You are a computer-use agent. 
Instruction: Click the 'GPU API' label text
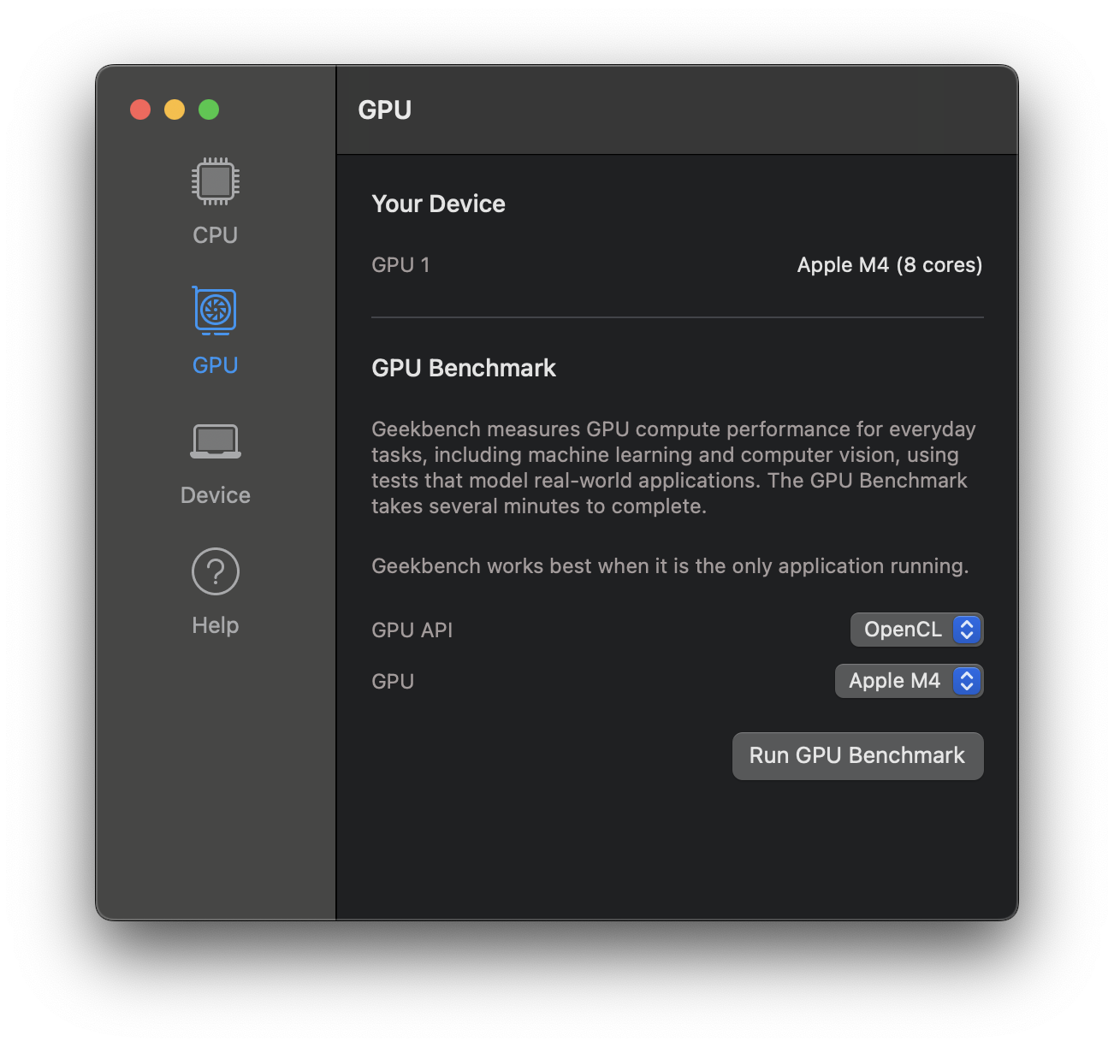tap(412, 630)
